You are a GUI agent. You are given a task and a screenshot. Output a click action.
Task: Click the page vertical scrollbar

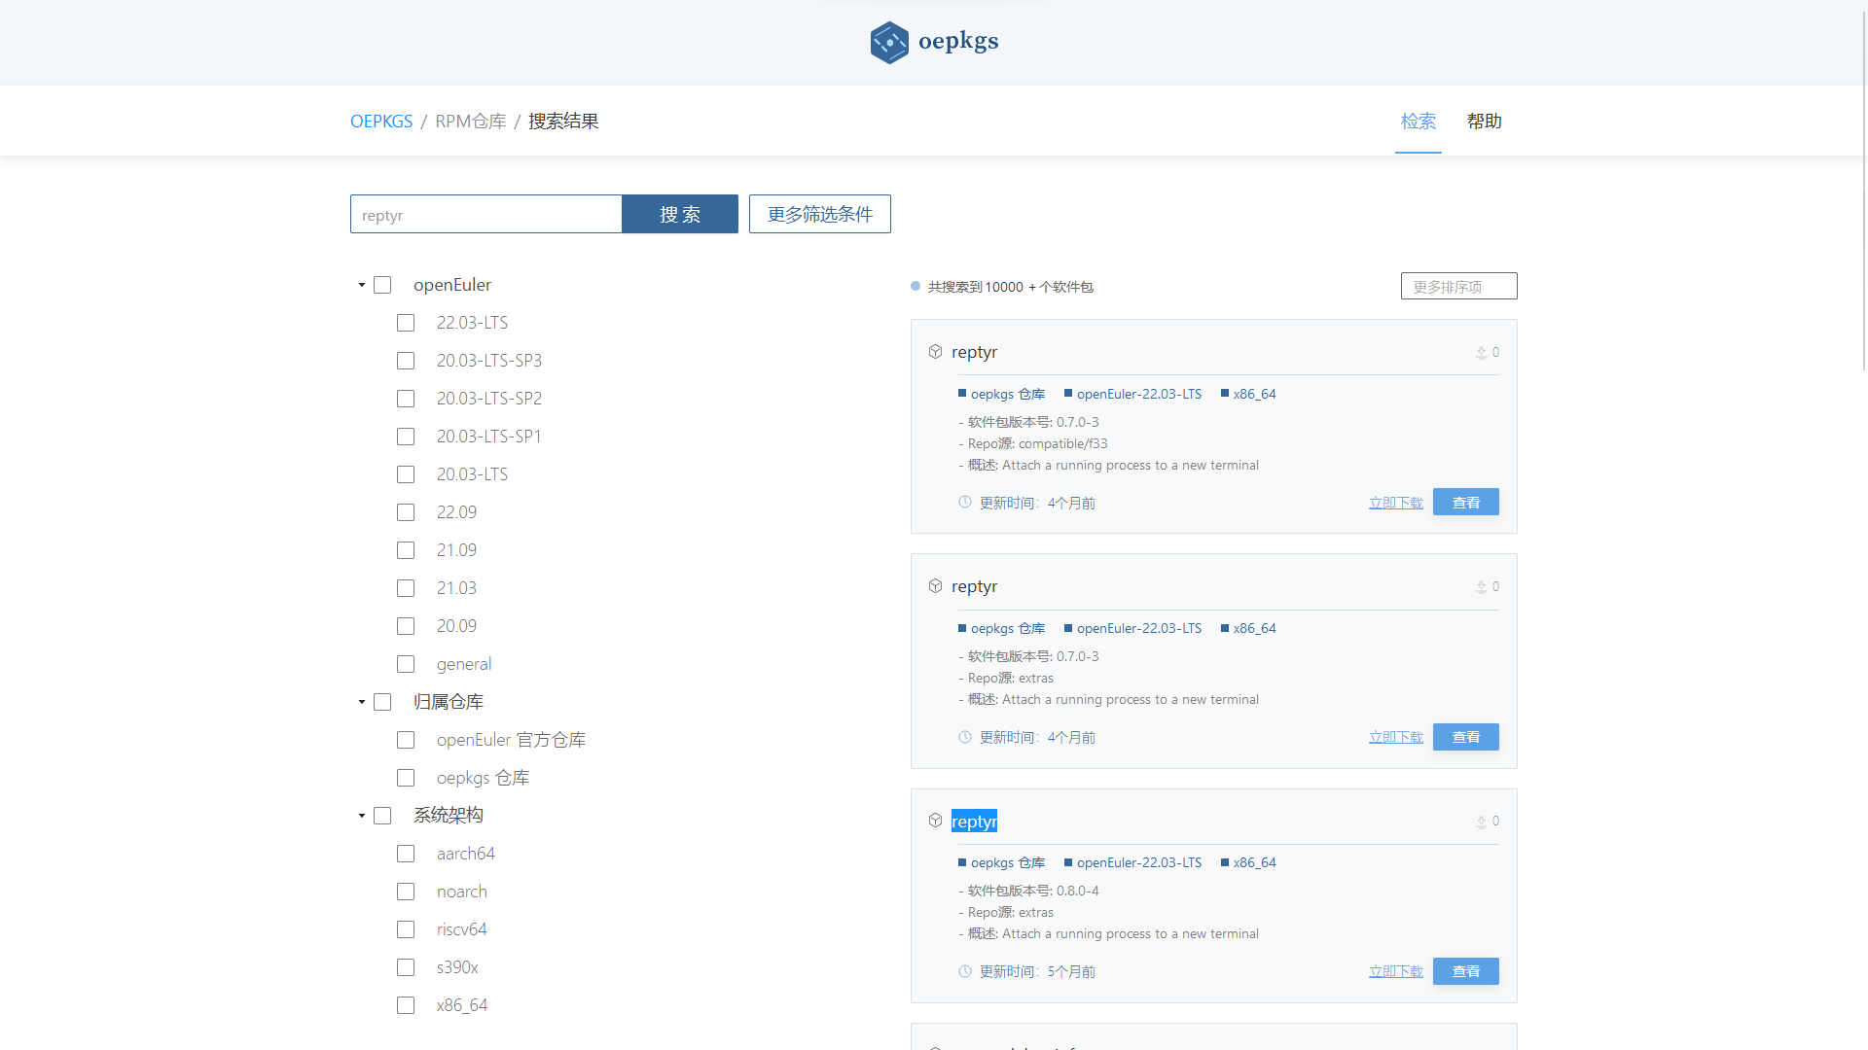pos(1863,194)
